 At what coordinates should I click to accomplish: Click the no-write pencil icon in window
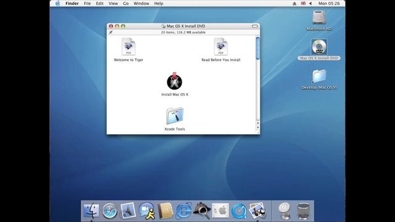pyautogui.click(x=110, y=32)
